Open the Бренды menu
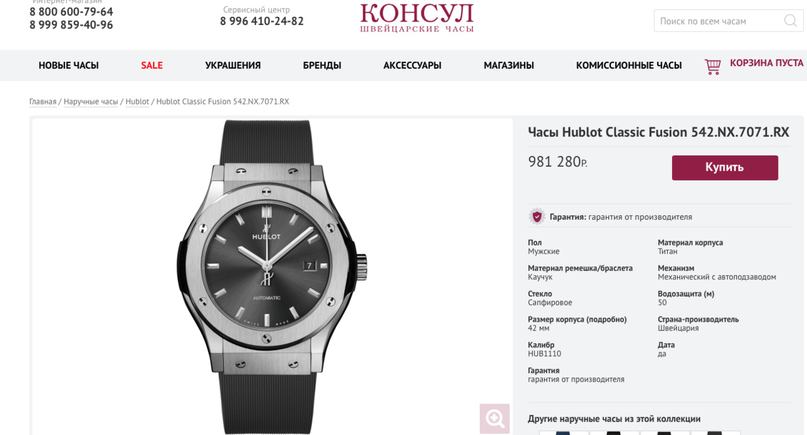The height and width of the screenshot is (435, 807). [x=322, y=65]
